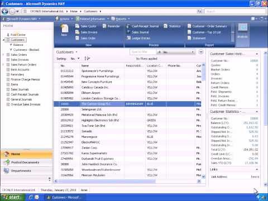Click the FactBox pane vertical scrollbar
Viewport: 268px width, 201px height.
point(265,118)
